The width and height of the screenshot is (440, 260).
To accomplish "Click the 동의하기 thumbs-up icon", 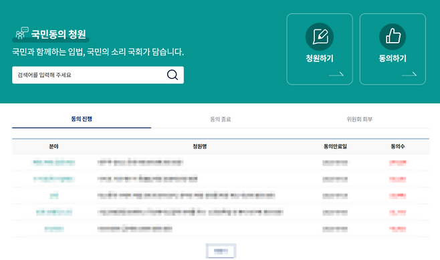I will point(393,37).
